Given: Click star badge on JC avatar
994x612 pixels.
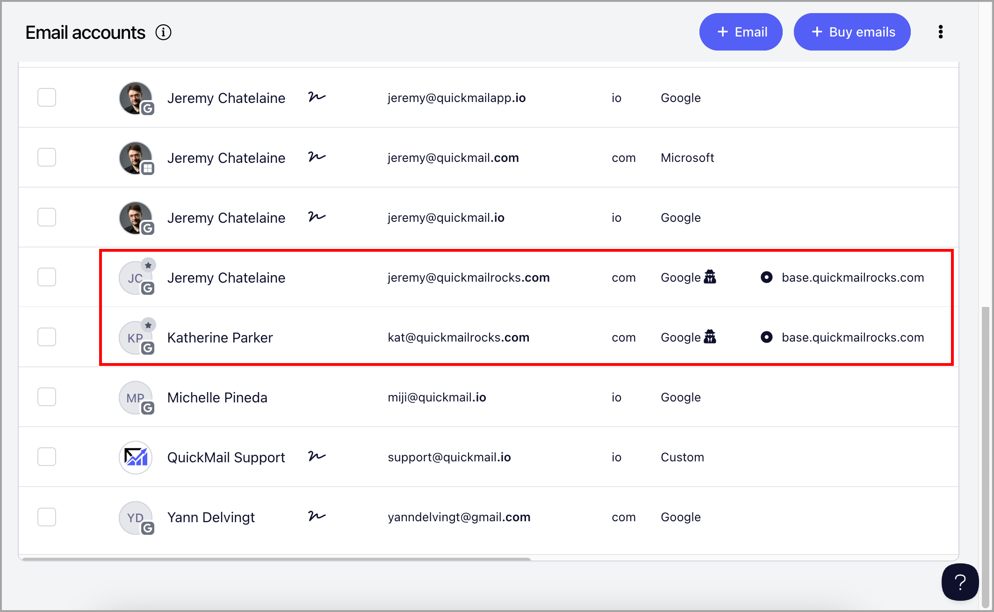Looking at the screenshot, I should 148,265.
